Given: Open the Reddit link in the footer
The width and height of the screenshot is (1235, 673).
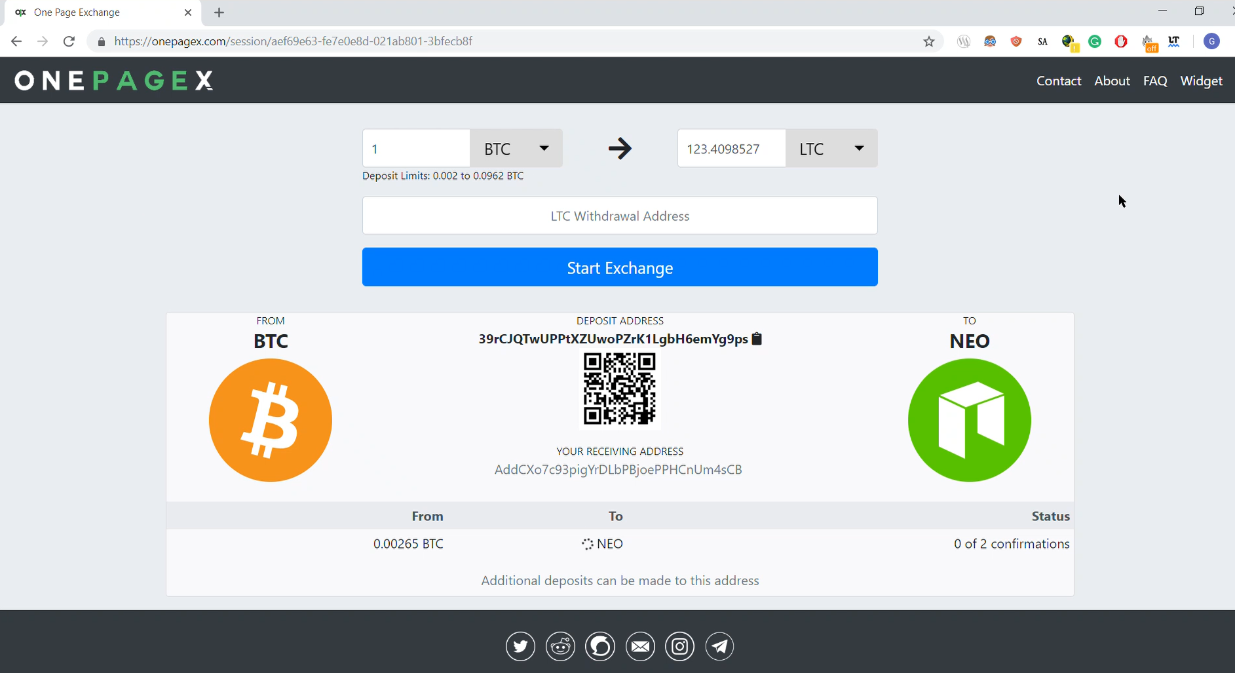Looking at the screenshot, I should (x=560, y=647).
